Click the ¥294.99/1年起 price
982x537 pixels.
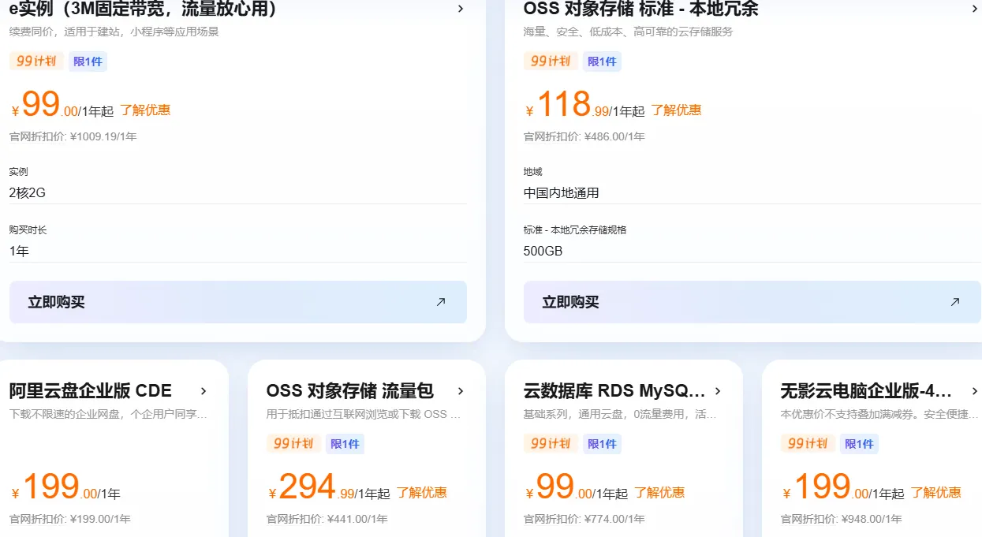pos(329,487)
